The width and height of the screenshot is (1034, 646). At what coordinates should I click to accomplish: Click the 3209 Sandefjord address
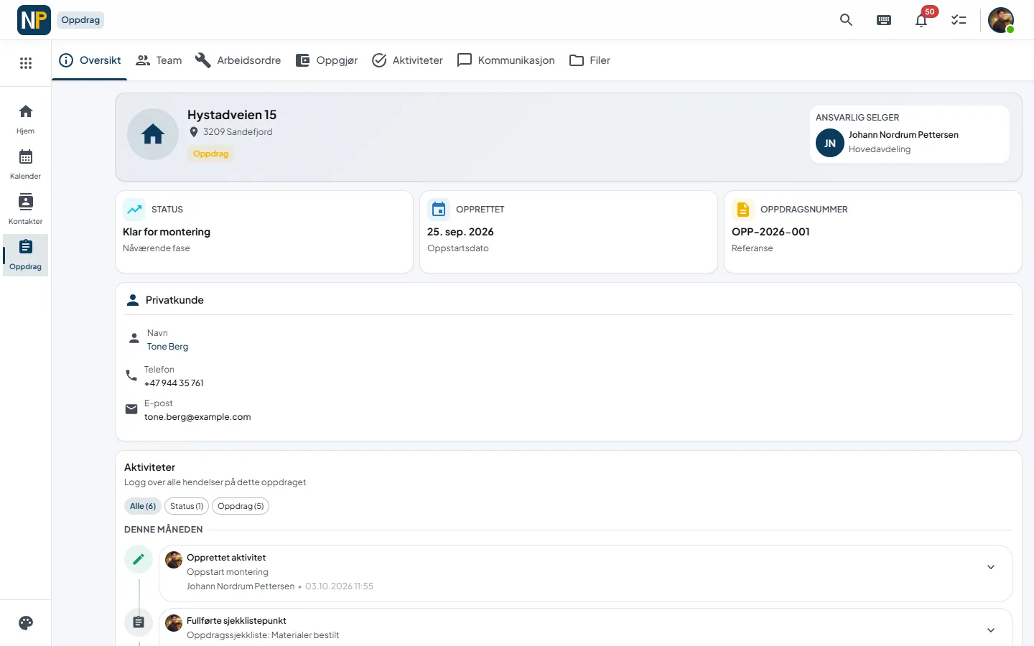pyautogui.click(x=238, y=132)
